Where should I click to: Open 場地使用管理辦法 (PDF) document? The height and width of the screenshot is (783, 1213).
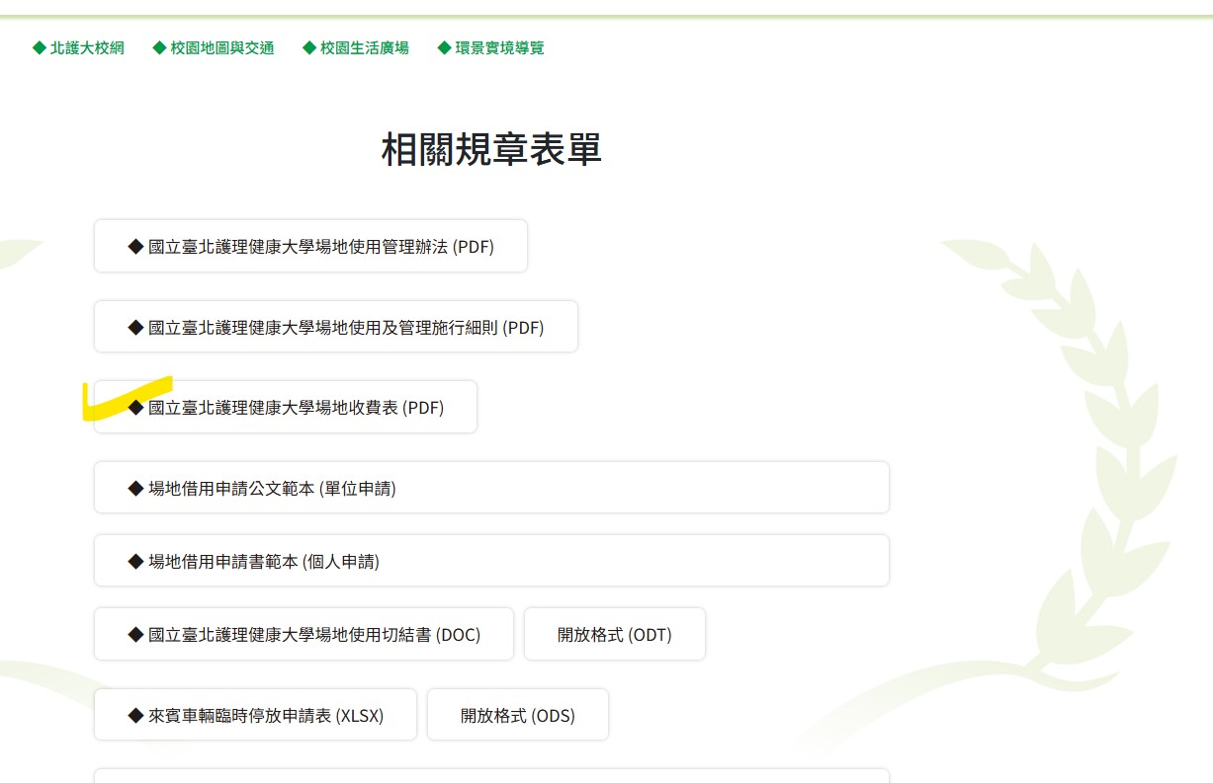(x=310, y=246)
